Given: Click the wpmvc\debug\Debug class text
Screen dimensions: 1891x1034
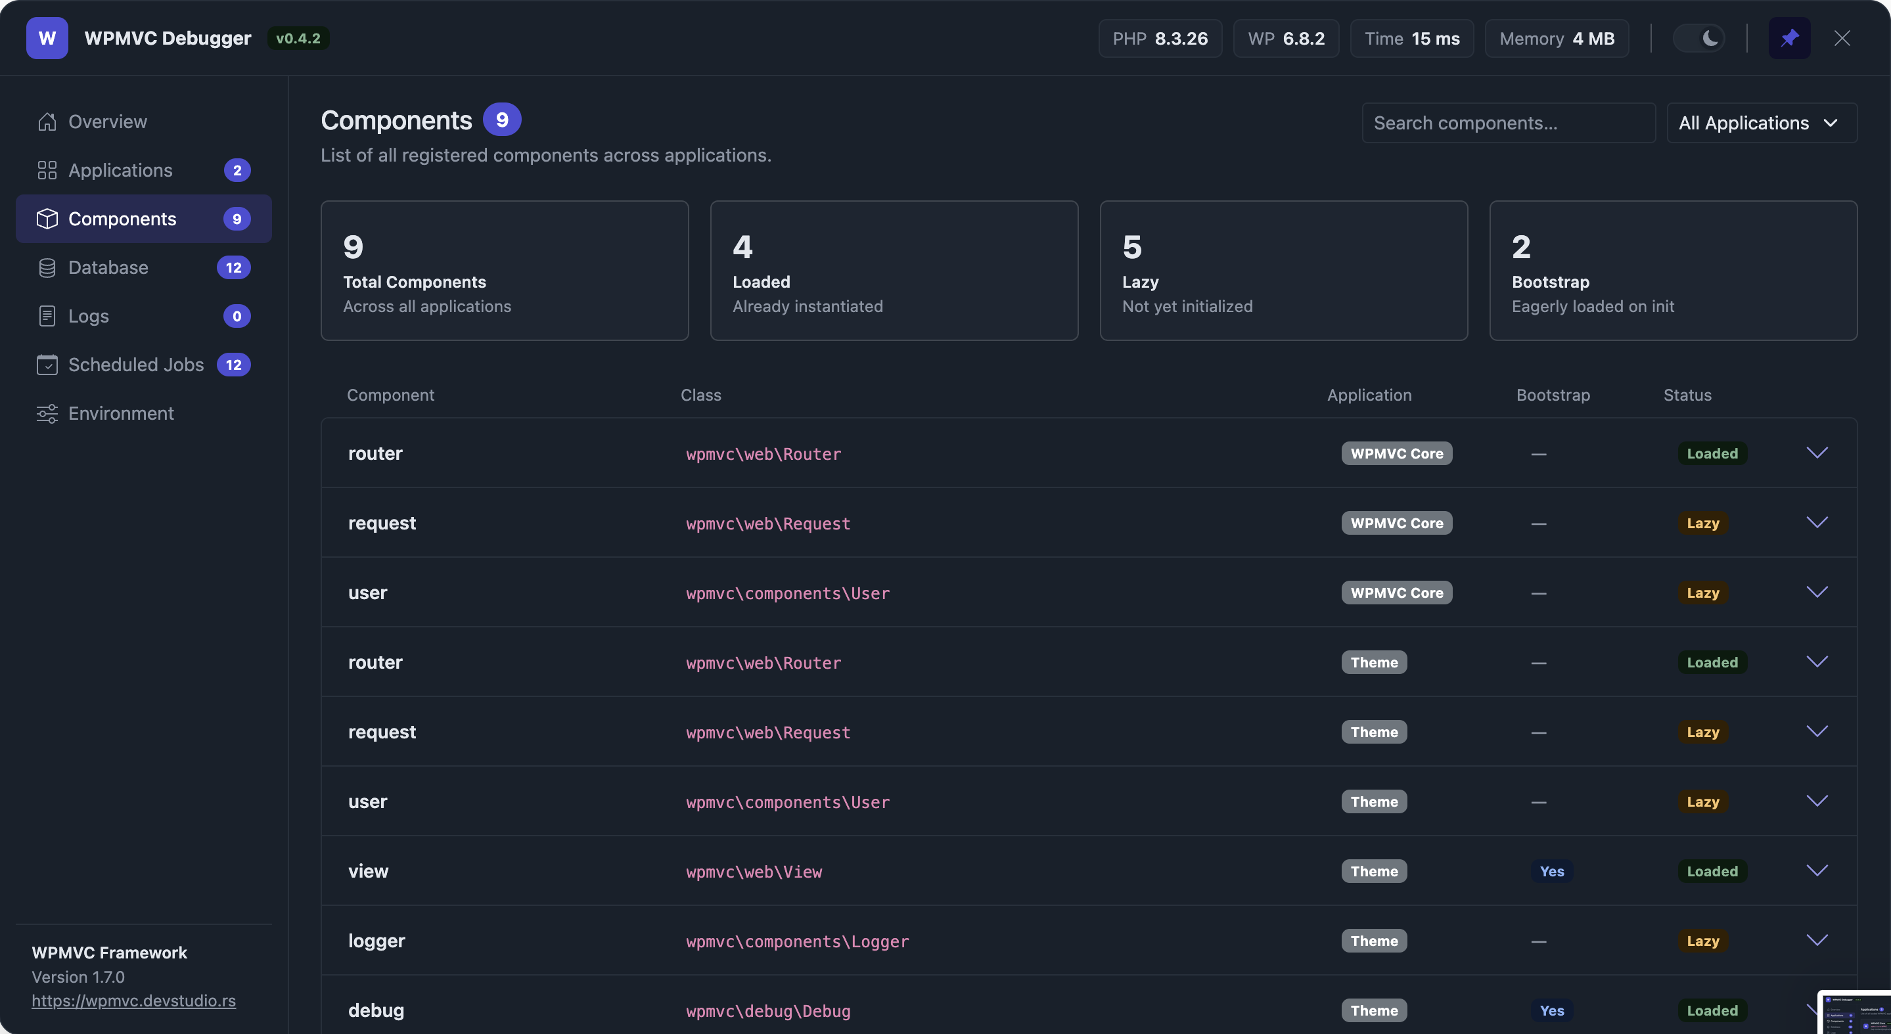Looking at the screenshot, I should (x=768, y=1011).
